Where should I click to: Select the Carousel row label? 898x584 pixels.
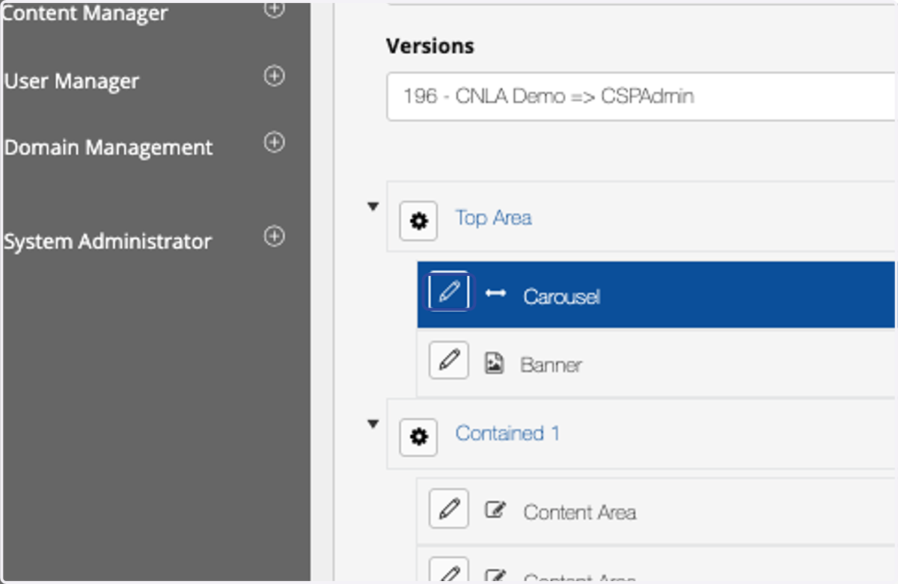[x=562, y=297]
